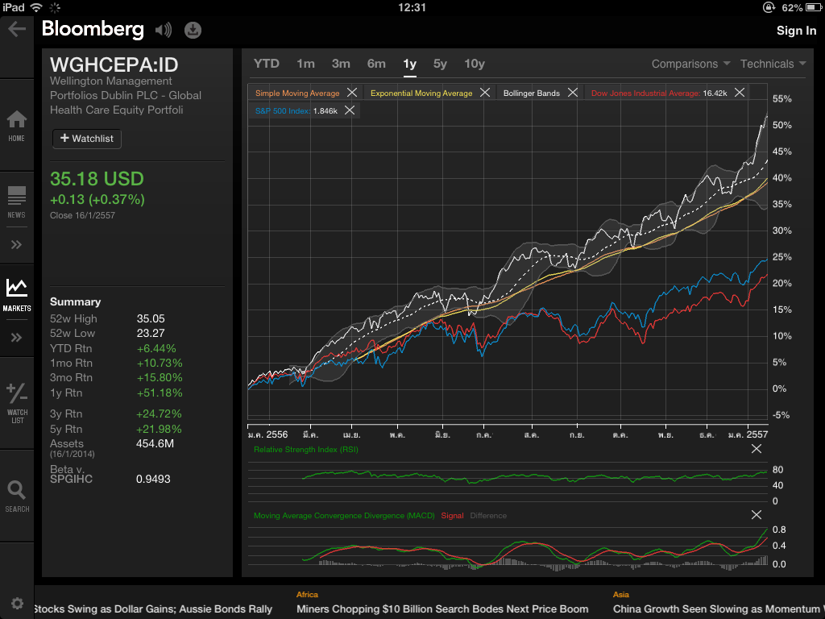Open the News sidebar icon
Image resolution: width=825 pixels, height=619 pixels.
[16, 202]
